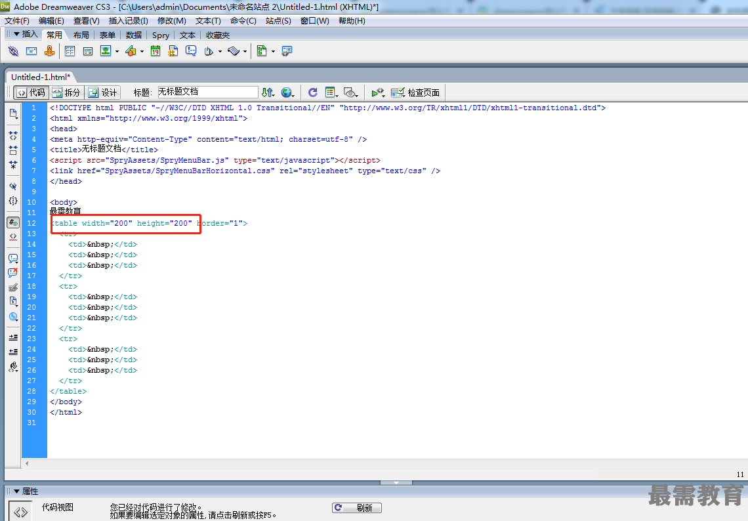The image size is (748, 521).
Task: Click the Images insert icon
Action: click(x=106, y=51)
